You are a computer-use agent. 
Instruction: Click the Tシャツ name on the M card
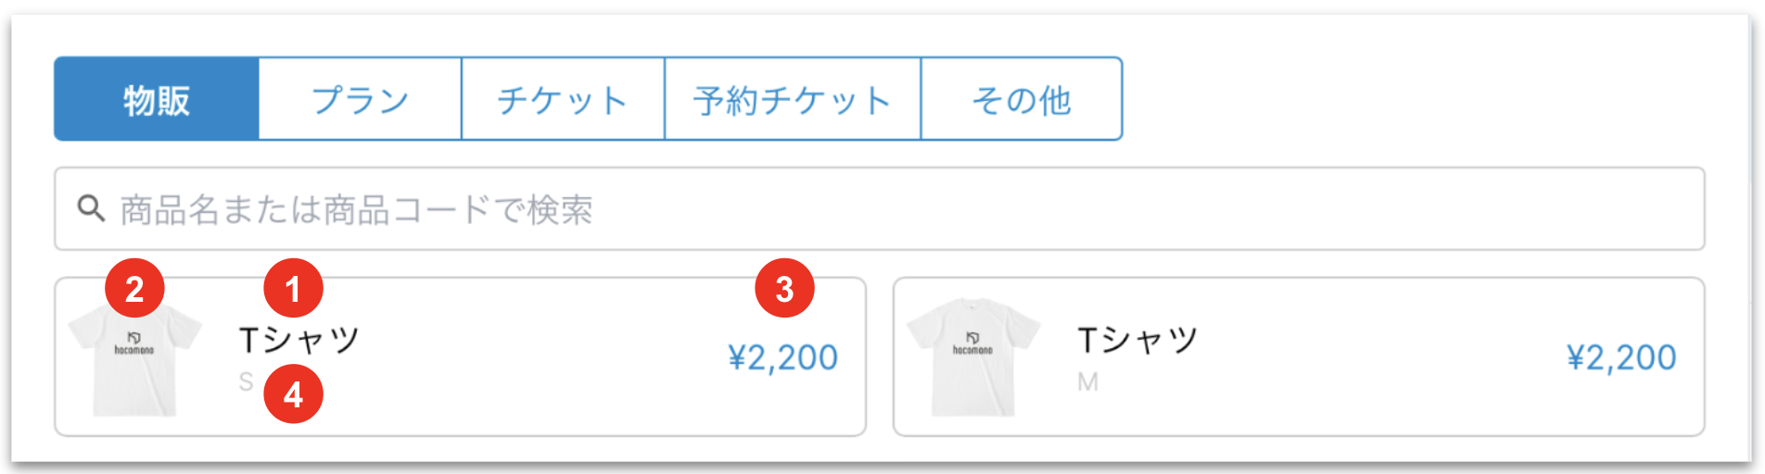[1137, 340]
